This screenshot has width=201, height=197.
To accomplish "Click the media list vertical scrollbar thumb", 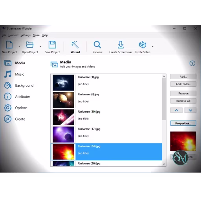I will (164, 99).
